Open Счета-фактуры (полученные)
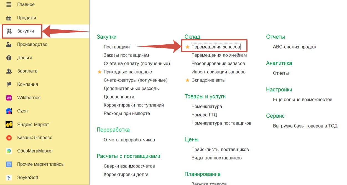The height and width of the screenshot is (185, 347). click(136, 80)
